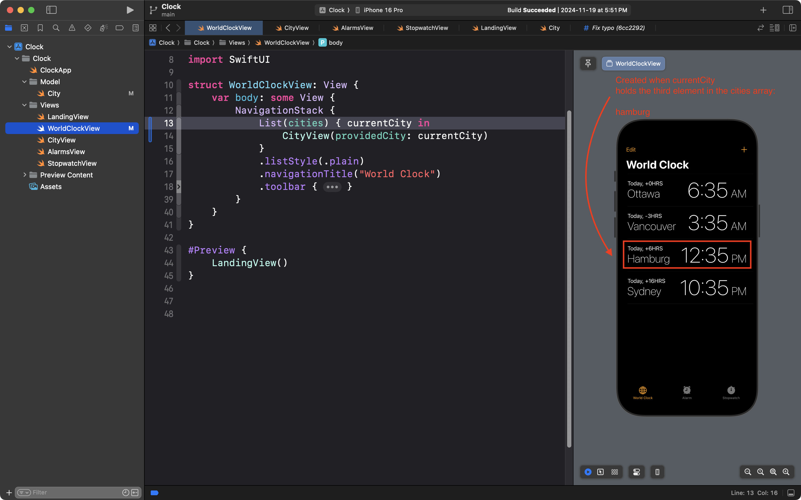This screenshot has height=500, width=801.
Task: Open the Find navigator magnifier icon
Action: (56, 28)
